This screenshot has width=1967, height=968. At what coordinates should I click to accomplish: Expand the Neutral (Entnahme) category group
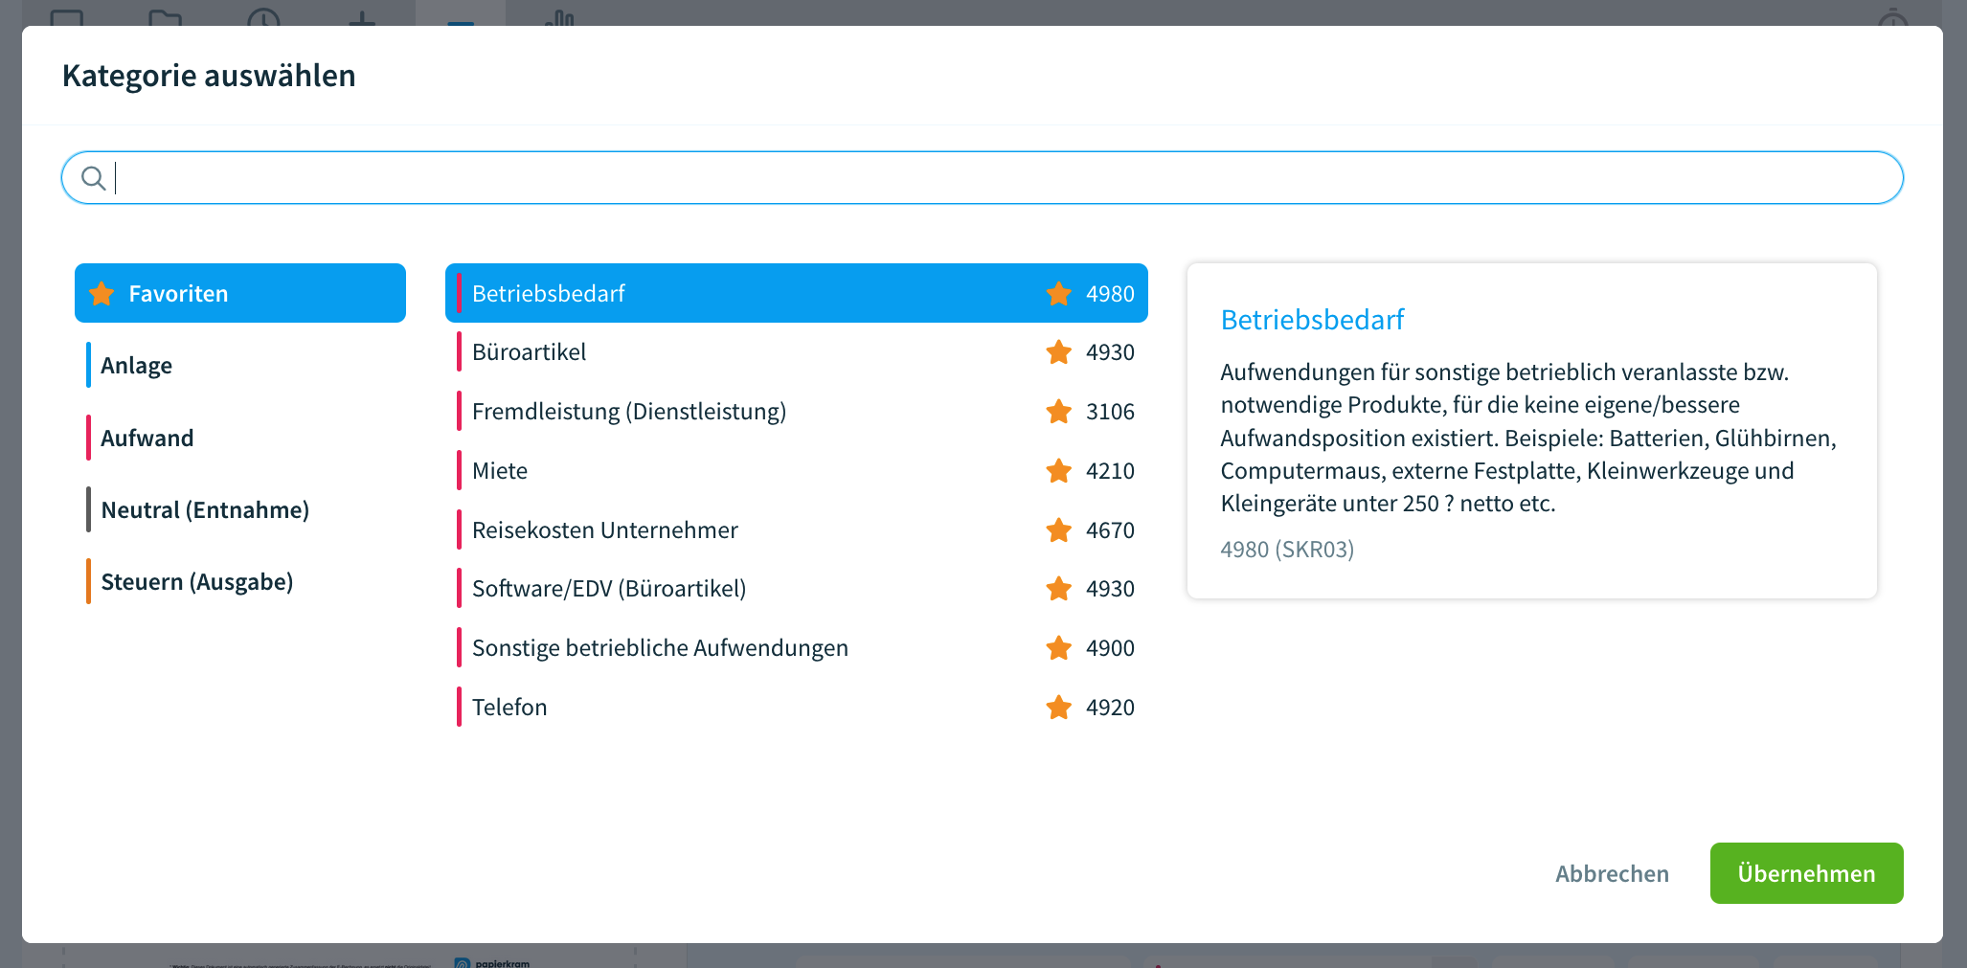click(x=205, y=509)
